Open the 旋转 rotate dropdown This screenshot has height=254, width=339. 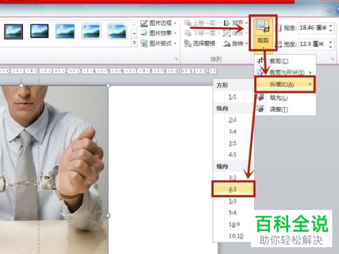(236, 43)
